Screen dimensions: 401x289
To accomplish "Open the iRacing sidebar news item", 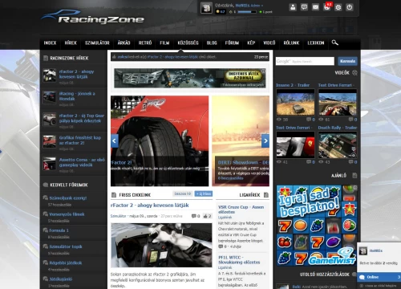I will coord(77,96).
